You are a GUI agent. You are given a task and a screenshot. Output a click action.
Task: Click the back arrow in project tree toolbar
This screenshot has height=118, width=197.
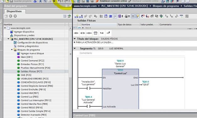pyautogui.click(x=11, y=16)
